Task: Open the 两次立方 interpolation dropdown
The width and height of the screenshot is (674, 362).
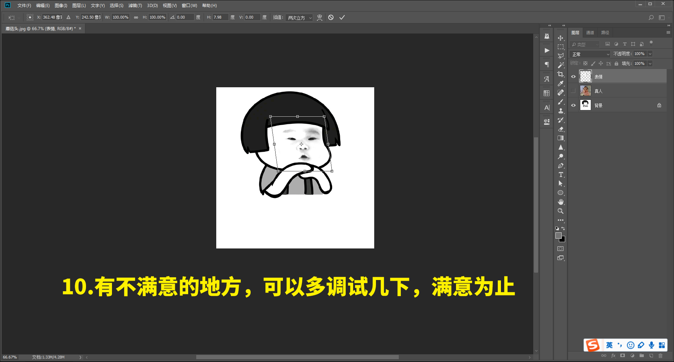Action: [x=299, y=18]
